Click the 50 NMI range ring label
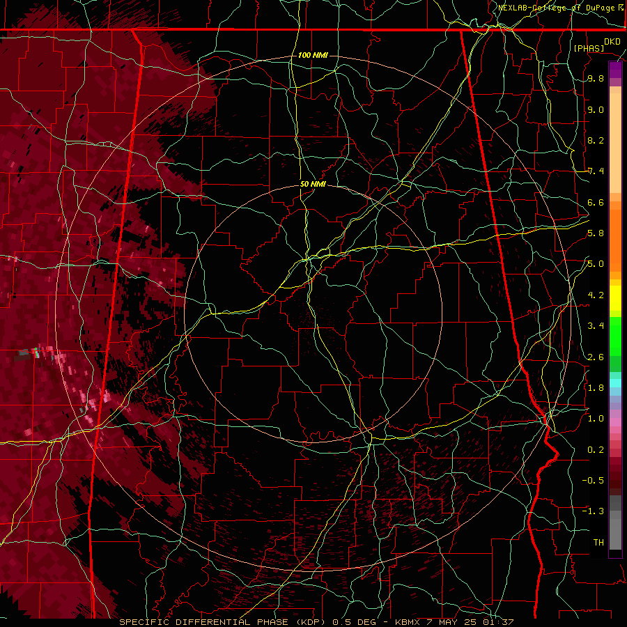Screen dimensions: 627x627 coord(313,184)
